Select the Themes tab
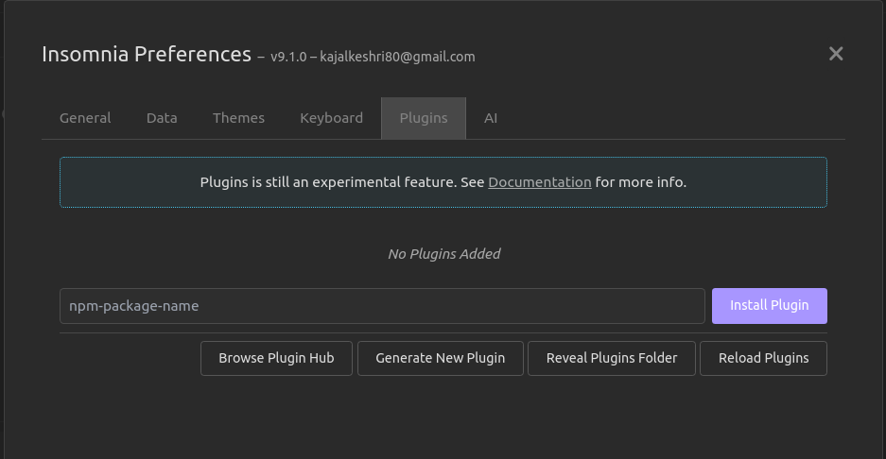Image resolution: width=886 pixels, height=459 pixels. pyautogui.click(x=238, y=118)
